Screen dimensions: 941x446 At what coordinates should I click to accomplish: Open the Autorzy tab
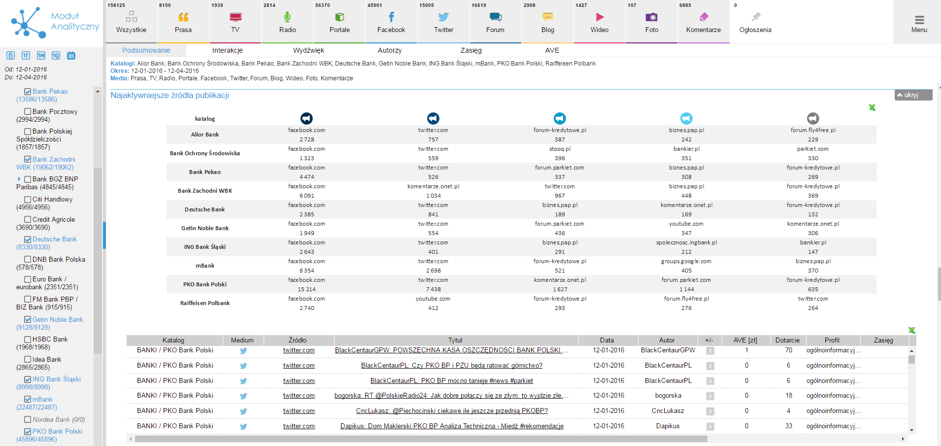[x=390, y=50]
